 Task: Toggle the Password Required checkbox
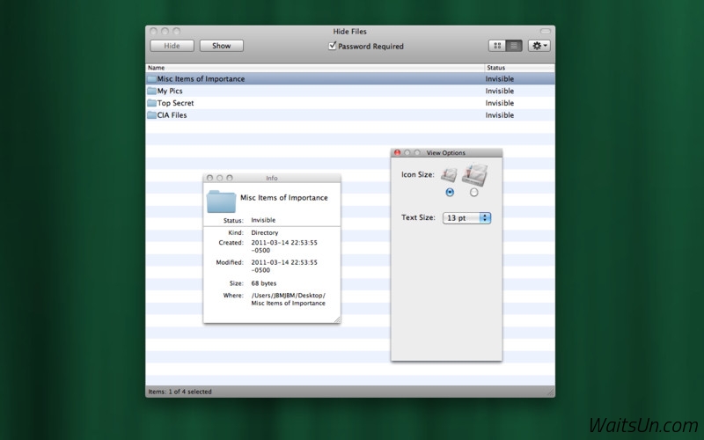coord(333,46)
